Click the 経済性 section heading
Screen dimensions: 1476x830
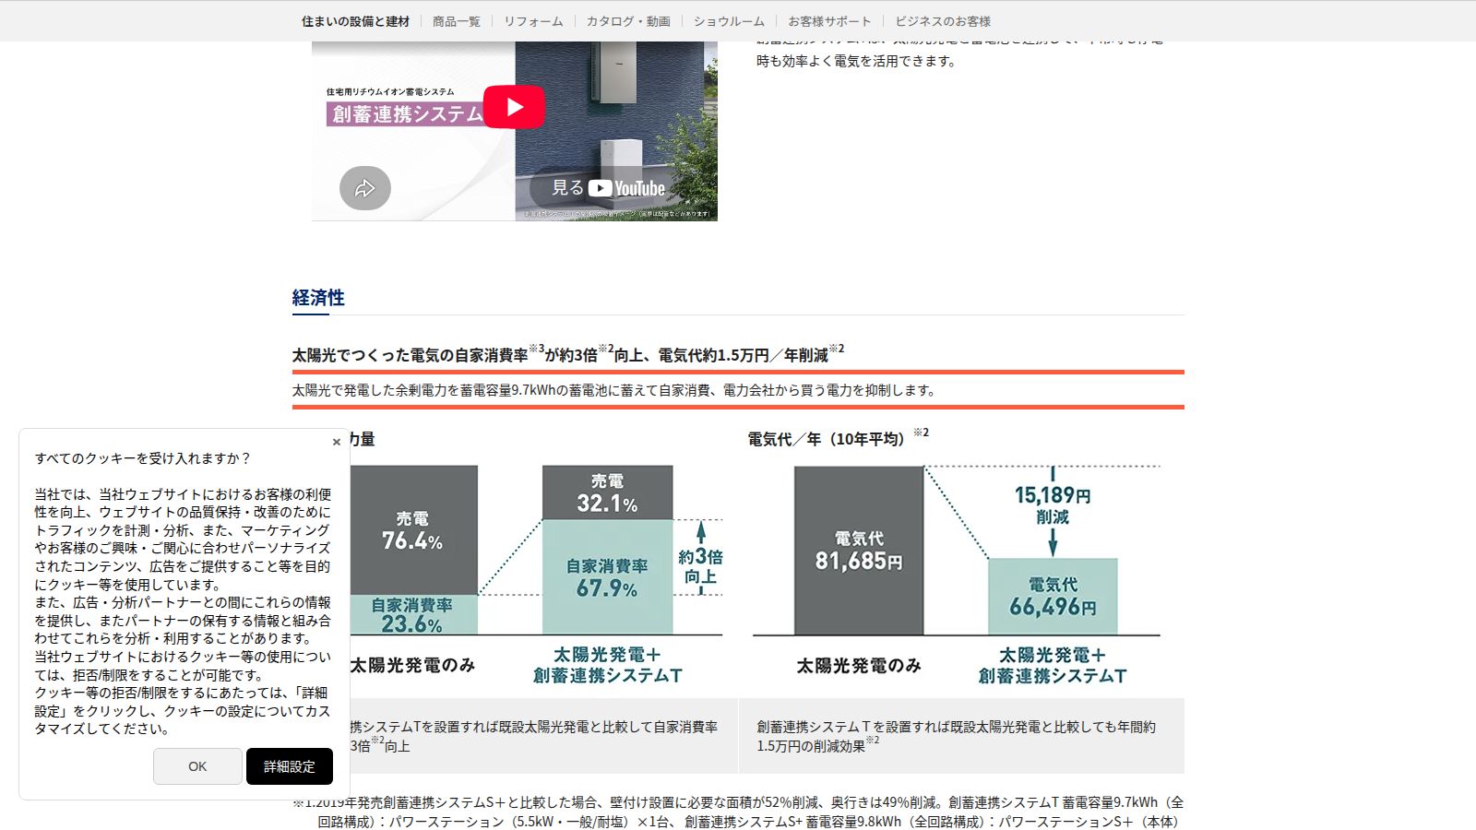coord(318,298)
